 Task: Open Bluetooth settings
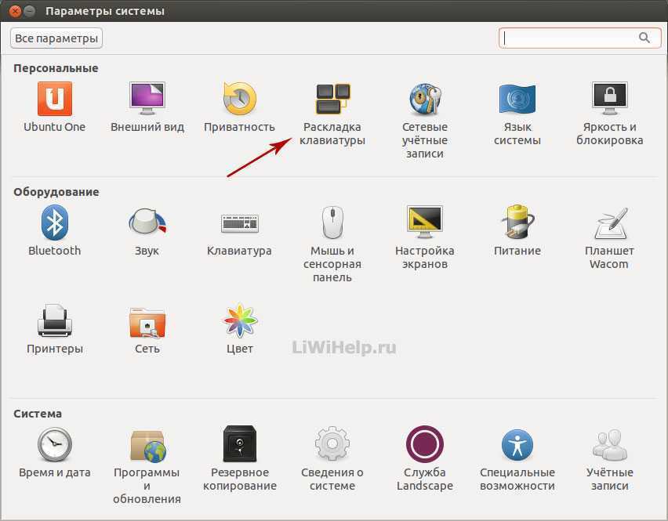click(x=54, y=224)
